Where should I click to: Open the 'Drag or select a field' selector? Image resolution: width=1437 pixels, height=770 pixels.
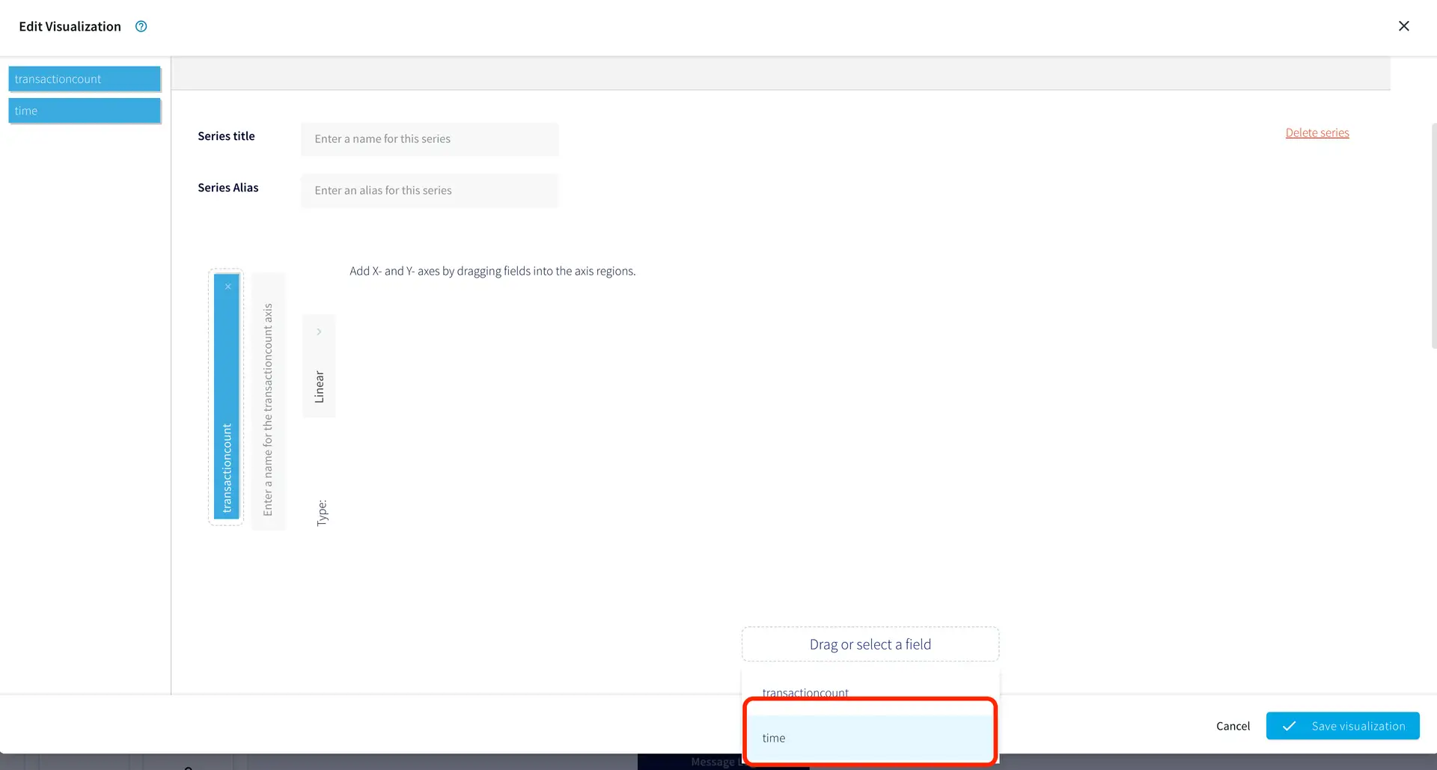pos(870,644)
